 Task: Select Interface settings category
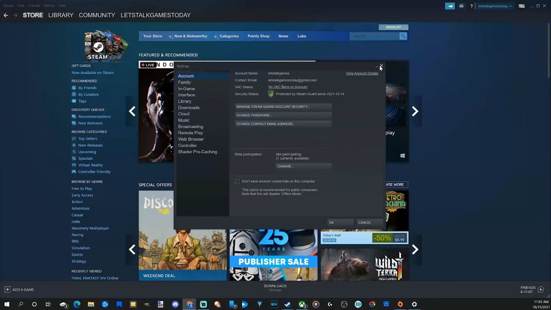pos(202,95)
